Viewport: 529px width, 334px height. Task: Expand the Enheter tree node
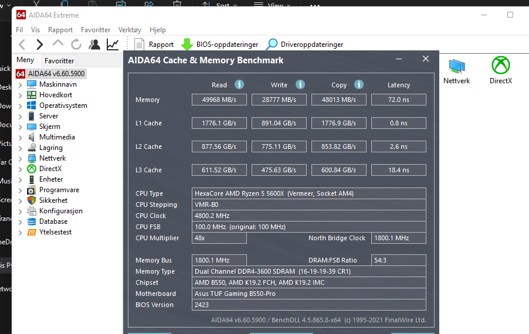[x=21, y=179]
